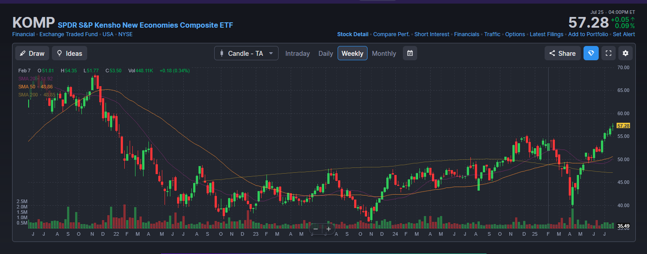Click the Add to Portfolio link
The image size is (647, 254).
click(x=588, y=34)
